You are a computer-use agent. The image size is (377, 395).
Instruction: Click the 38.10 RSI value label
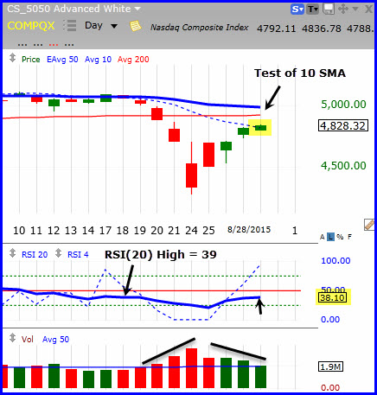(x=333, y=297)
